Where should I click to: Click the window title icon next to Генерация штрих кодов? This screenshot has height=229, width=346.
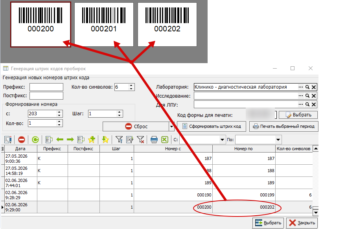pyautogui.click(x=6, y=68)
